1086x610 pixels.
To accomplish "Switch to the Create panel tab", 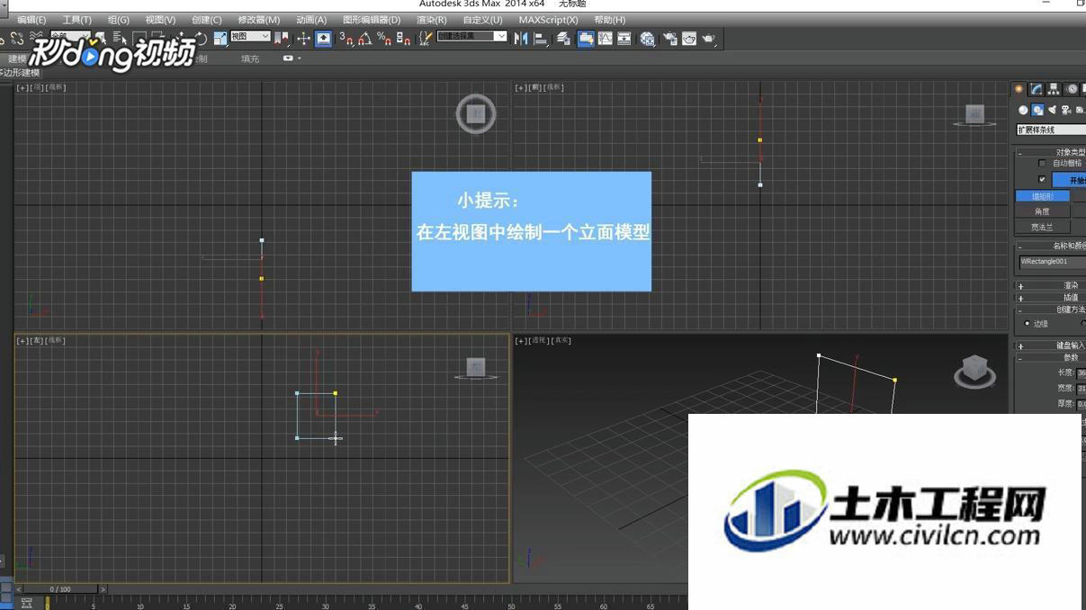I will (1019, 88).
